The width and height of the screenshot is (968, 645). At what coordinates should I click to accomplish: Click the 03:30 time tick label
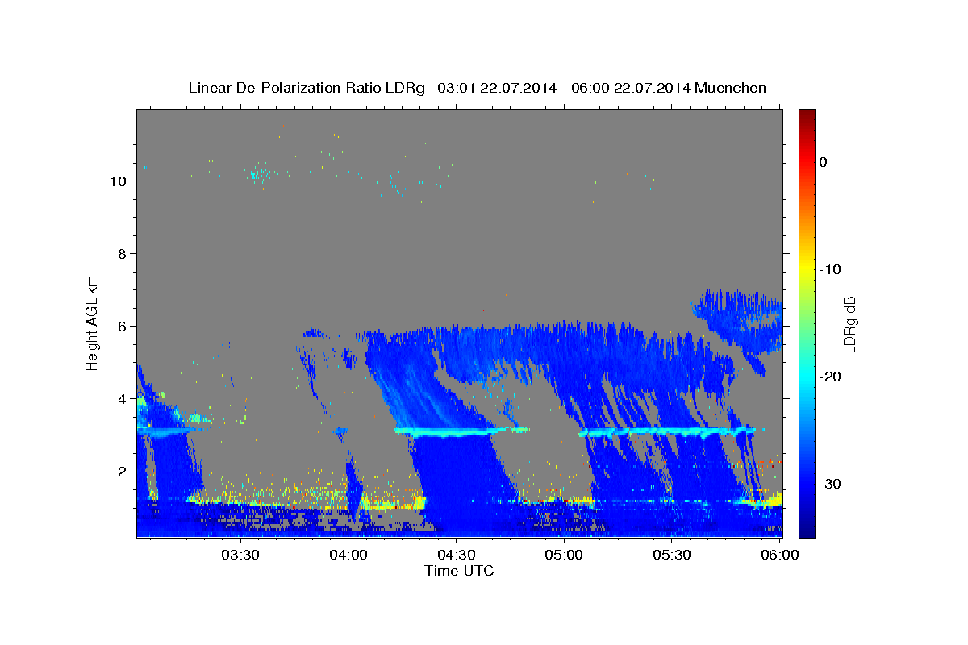tap(240, 555)
